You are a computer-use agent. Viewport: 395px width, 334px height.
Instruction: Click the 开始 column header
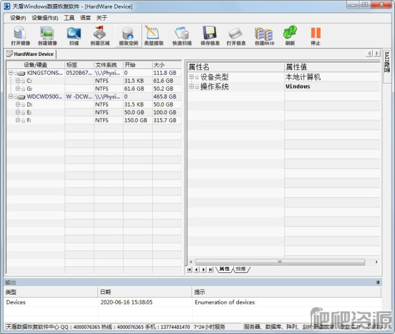(138, 65)
